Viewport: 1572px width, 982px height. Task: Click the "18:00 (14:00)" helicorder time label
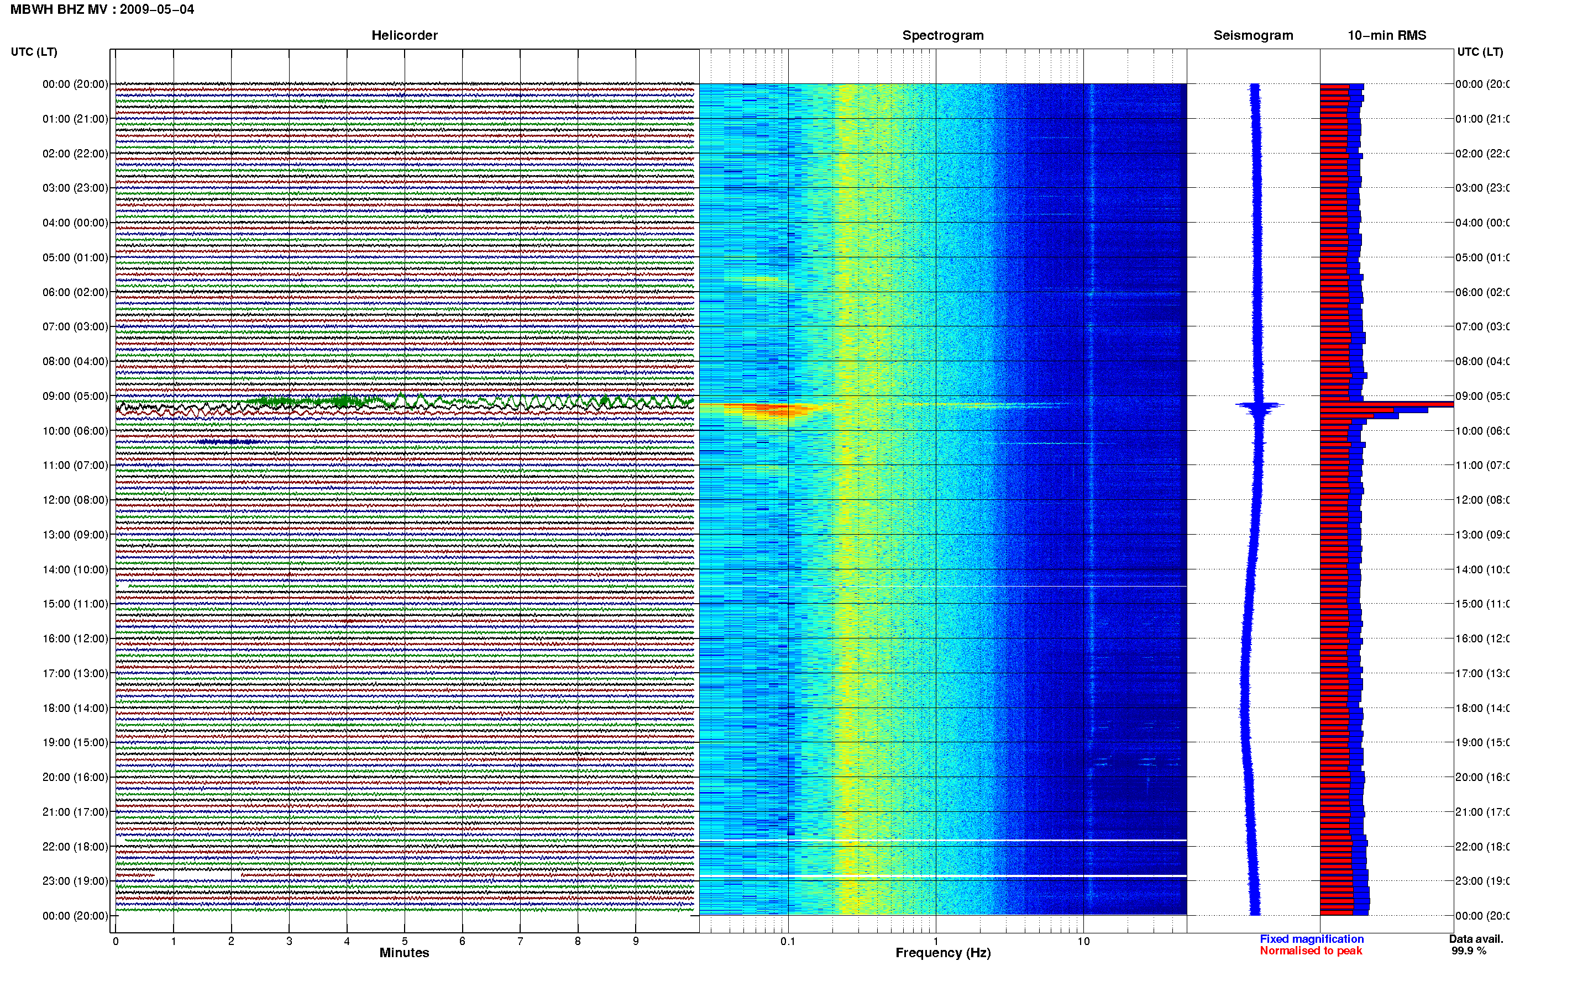[75, 709]
